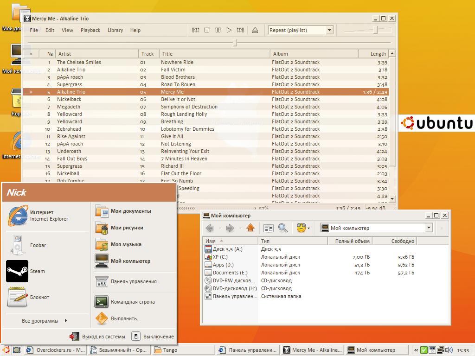Select track 'Symphony of Destruction'
Screen dimensions: 475x356
[x=205, y=107]
